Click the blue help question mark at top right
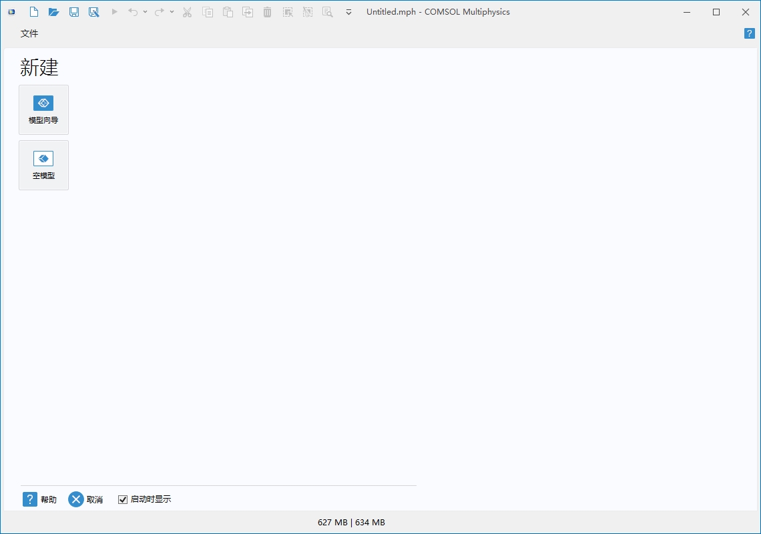The image size is (761, 534). coord(750,33)
